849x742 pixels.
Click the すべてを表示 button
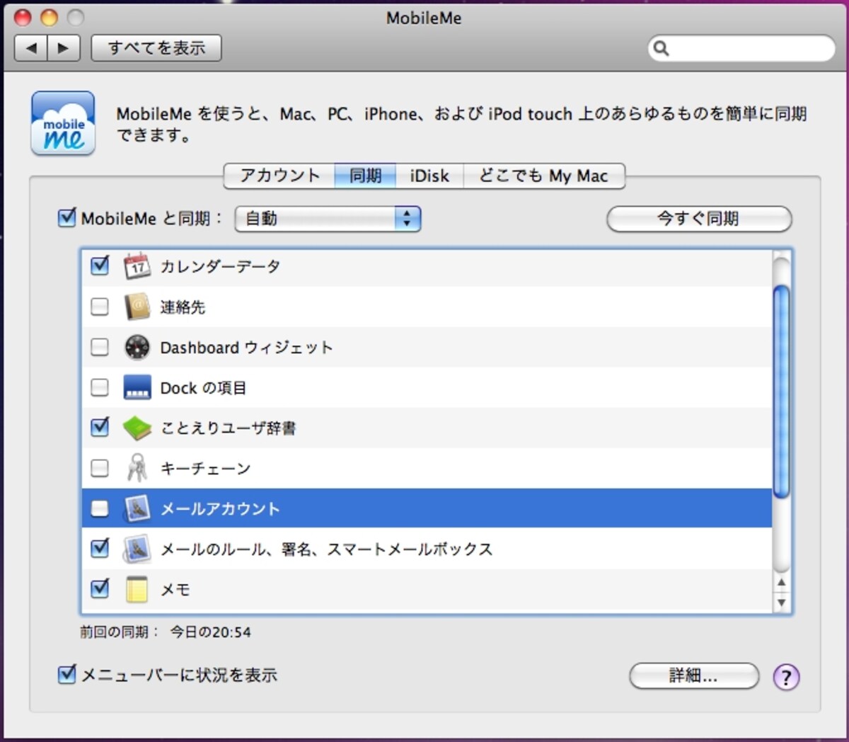(156, 48)
